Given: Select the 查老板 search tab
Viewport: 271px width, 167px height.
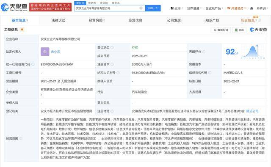Looking at the screenshot, I should tap(92, 3).
